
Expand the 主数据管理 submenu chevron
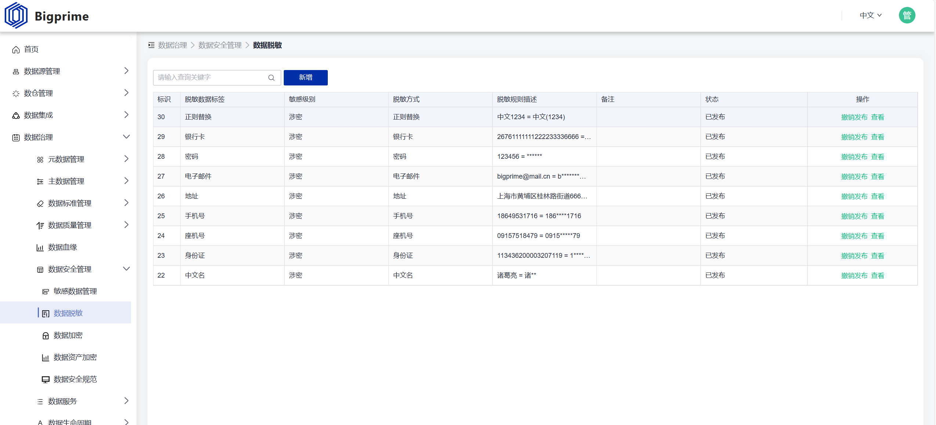[x=126, y=180]
